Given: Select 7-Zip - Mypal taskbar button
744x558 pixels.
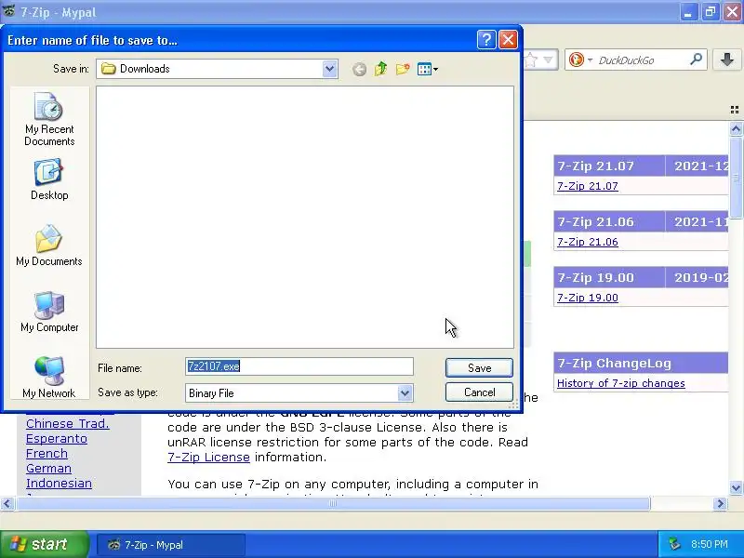Looking at the screenshot, I should click(171, 545).
